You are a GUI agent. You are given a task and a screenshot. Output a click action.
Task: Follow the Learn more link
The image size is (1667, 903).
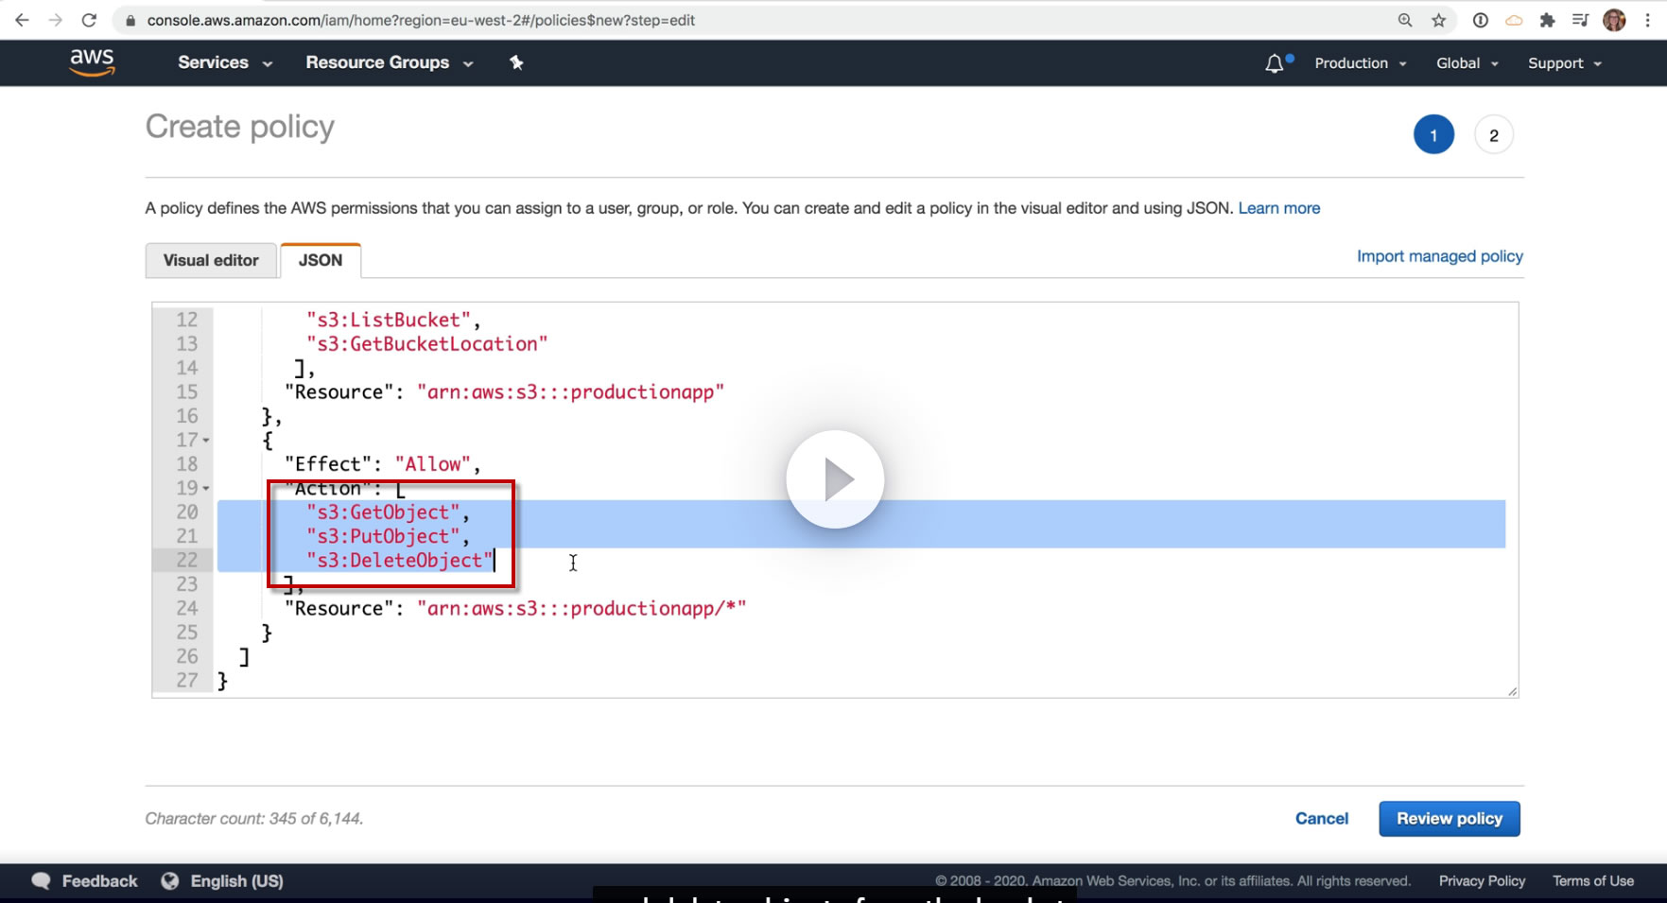[x=1279, y=208]
